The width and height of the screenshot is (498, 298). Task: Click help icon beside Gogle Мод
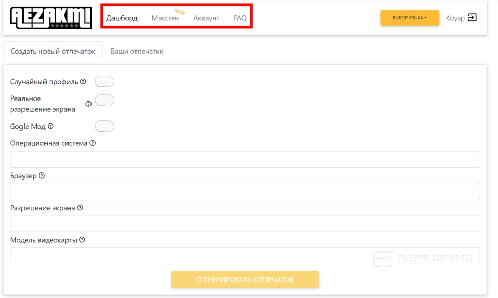coord(51,126)
